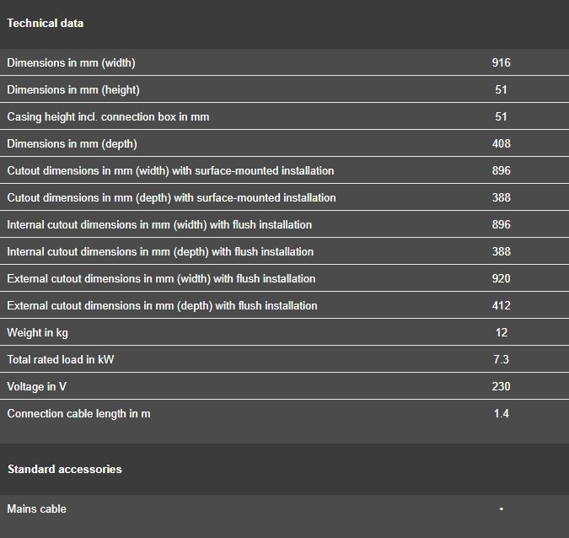This screenshot has width=569, height=538.
Task: Select Internal cutout width flush installation row
Action: 285,224
